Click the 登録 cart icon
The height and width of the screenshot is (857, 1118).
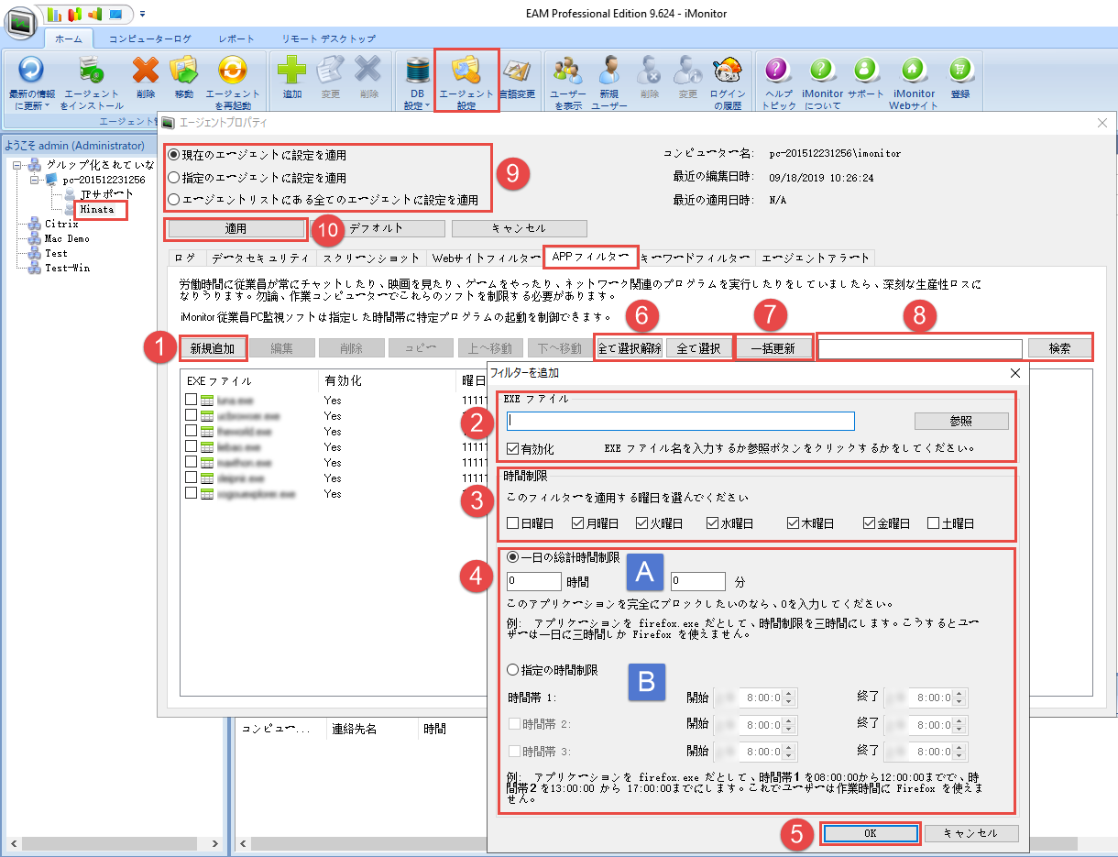click(x=959, y=71)
